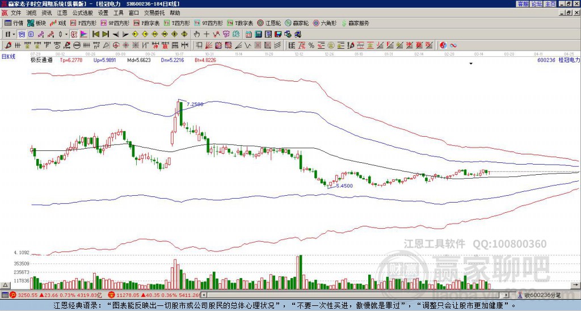Click the 600236 桂冠电力 stock label

pos(558,60)
